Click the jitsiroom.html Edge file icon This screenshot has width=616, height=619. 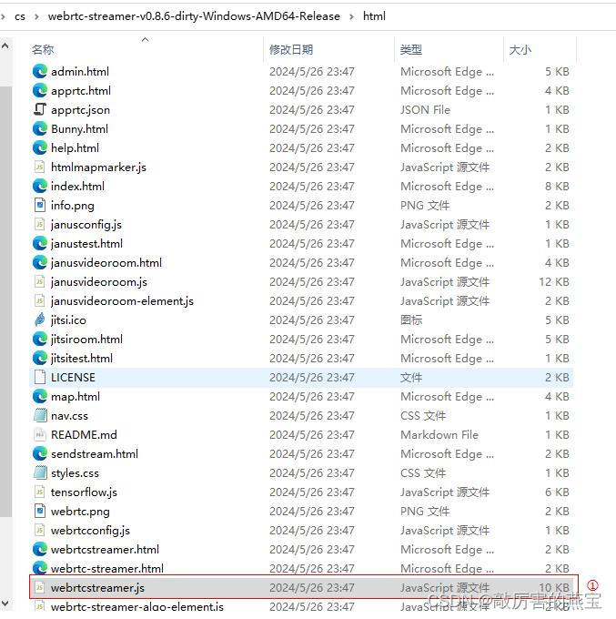click(x=40, y=339)
